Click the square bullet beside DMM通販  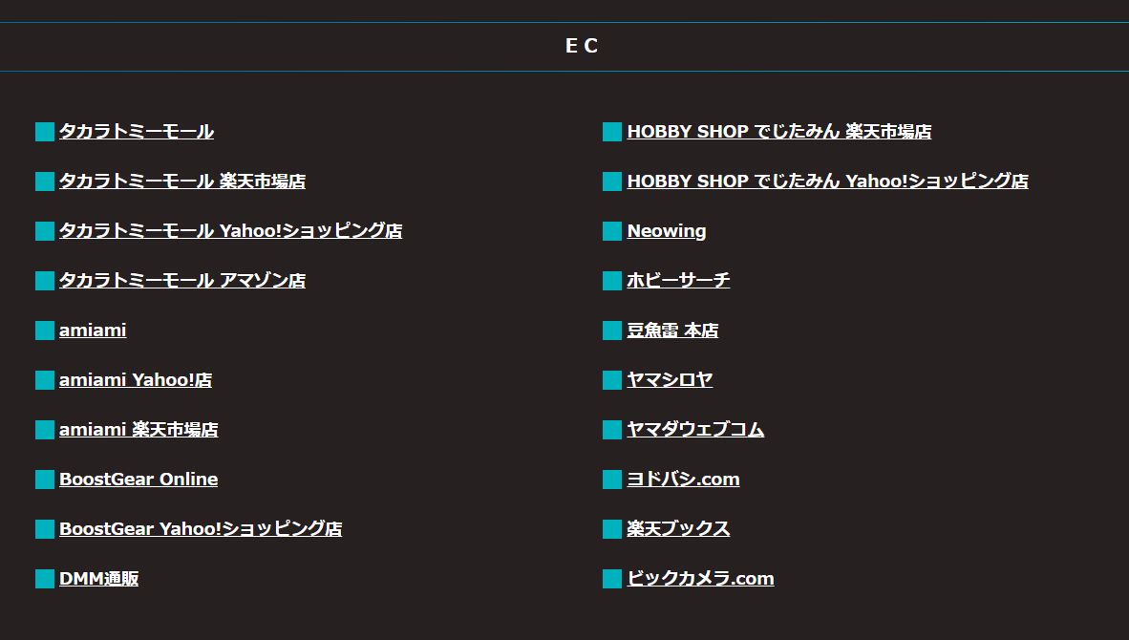pos(45,579)
